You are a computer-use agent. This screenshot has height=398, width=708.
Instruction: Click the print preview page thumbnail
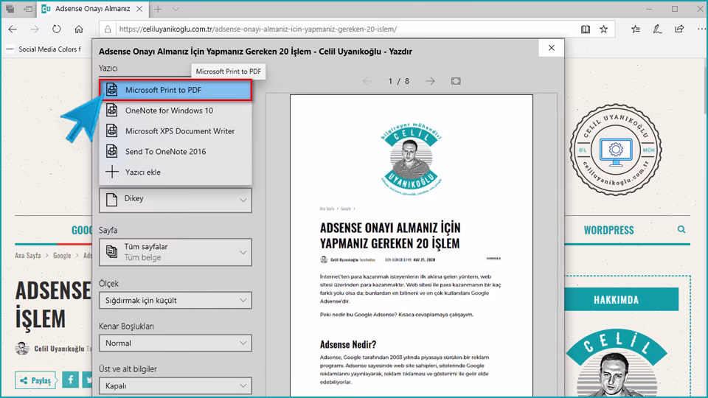click(x=412, y=245)
